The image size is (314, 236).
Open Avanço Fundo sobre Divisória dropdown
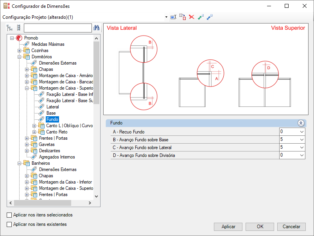point(301,155)
